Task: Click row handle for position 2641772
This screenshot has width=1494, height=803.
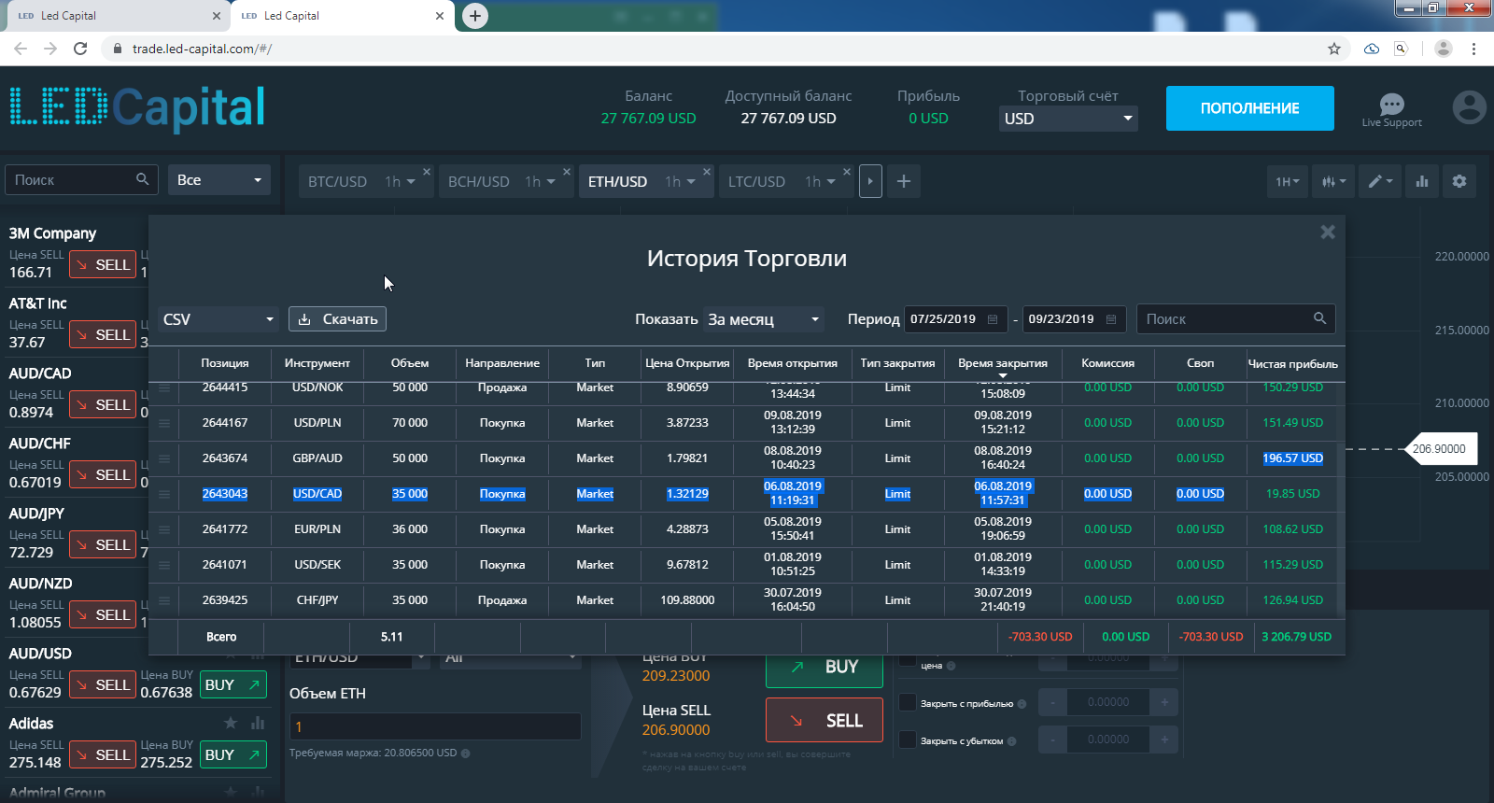Action: [164, 529]
